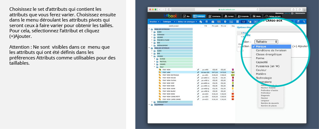Click the edit page icon in blue toolbar

[298, 21]
